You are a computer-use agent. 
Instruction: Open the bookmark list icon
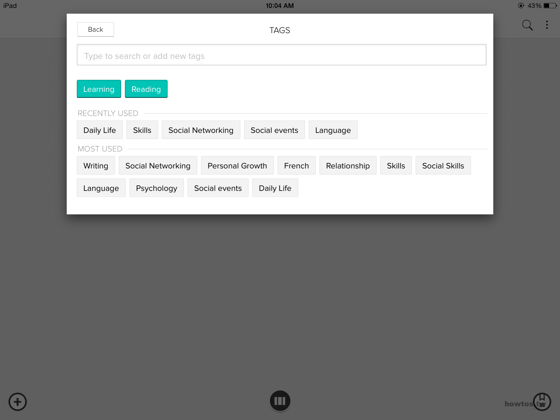tap(542, 402)
